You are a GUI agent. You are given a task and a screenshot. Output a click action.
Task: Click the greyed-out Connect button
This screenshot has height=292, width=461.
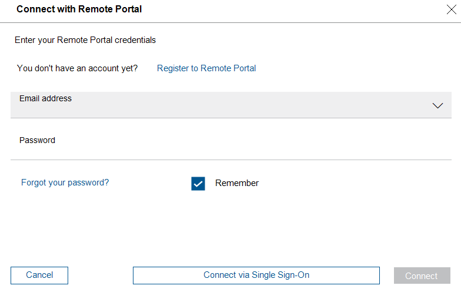422,276
